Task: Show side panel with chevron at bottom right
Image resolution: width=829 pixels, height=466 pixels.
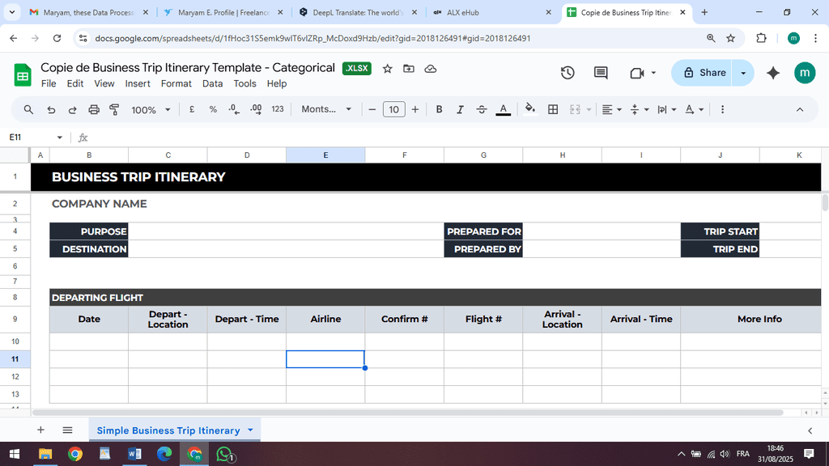Action: tap(810, 430)
